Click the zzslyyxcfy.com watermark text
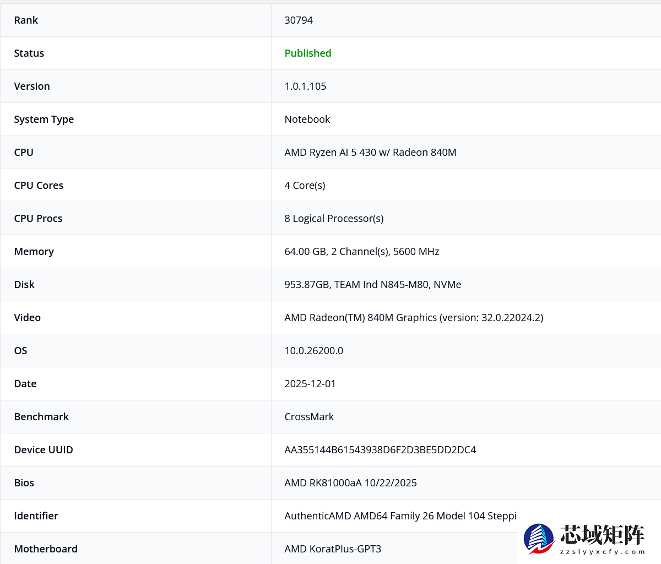 [602, 551]
